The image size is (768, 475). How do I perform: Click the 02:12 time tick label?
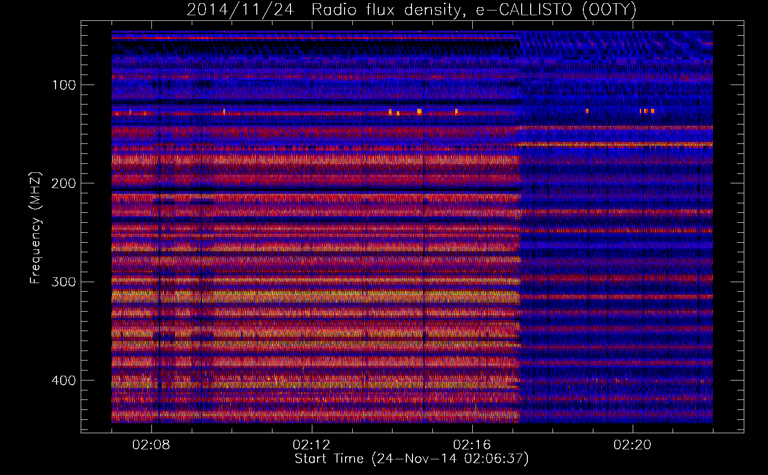pos(312,445)
